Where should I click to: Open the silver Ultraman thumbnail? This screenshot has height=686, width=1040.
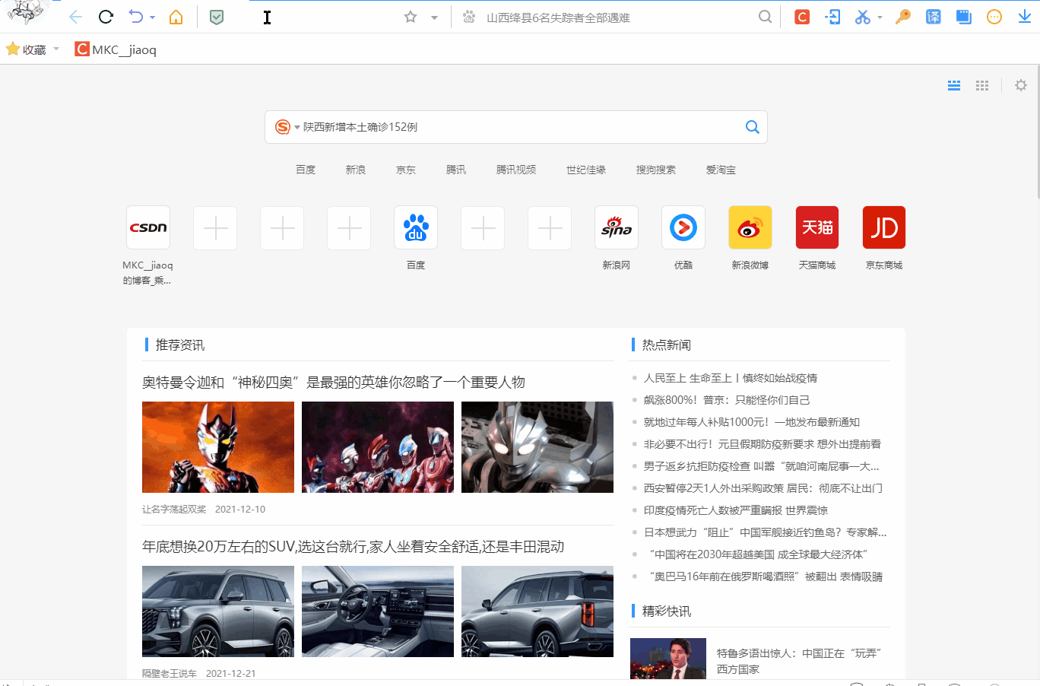[537, 447]
